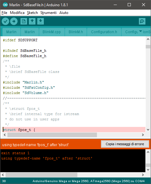
Task: Open the Strumenti menu
Action: point(48,13)
